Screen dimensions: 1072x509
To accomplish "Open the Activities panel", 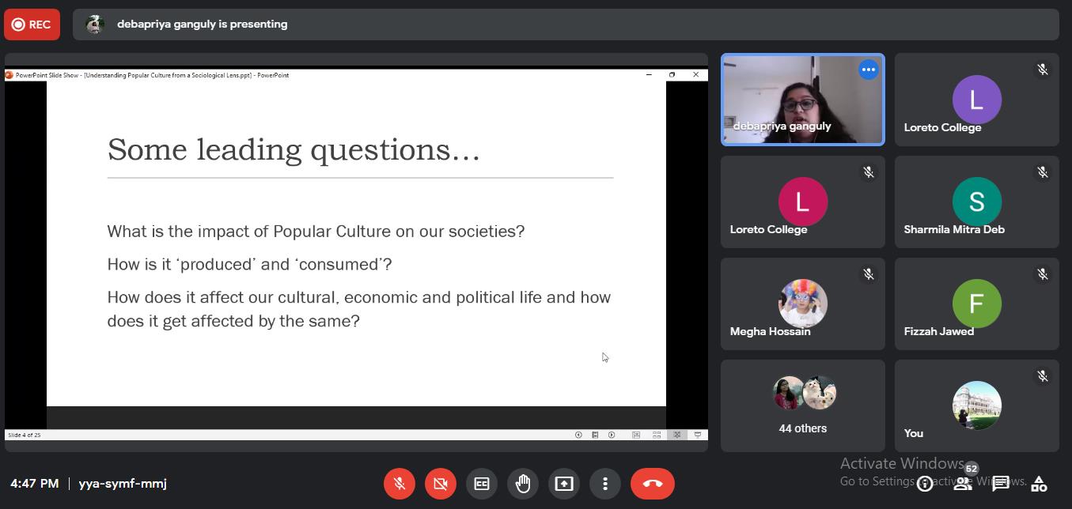I will click(x=1039, y=484).
